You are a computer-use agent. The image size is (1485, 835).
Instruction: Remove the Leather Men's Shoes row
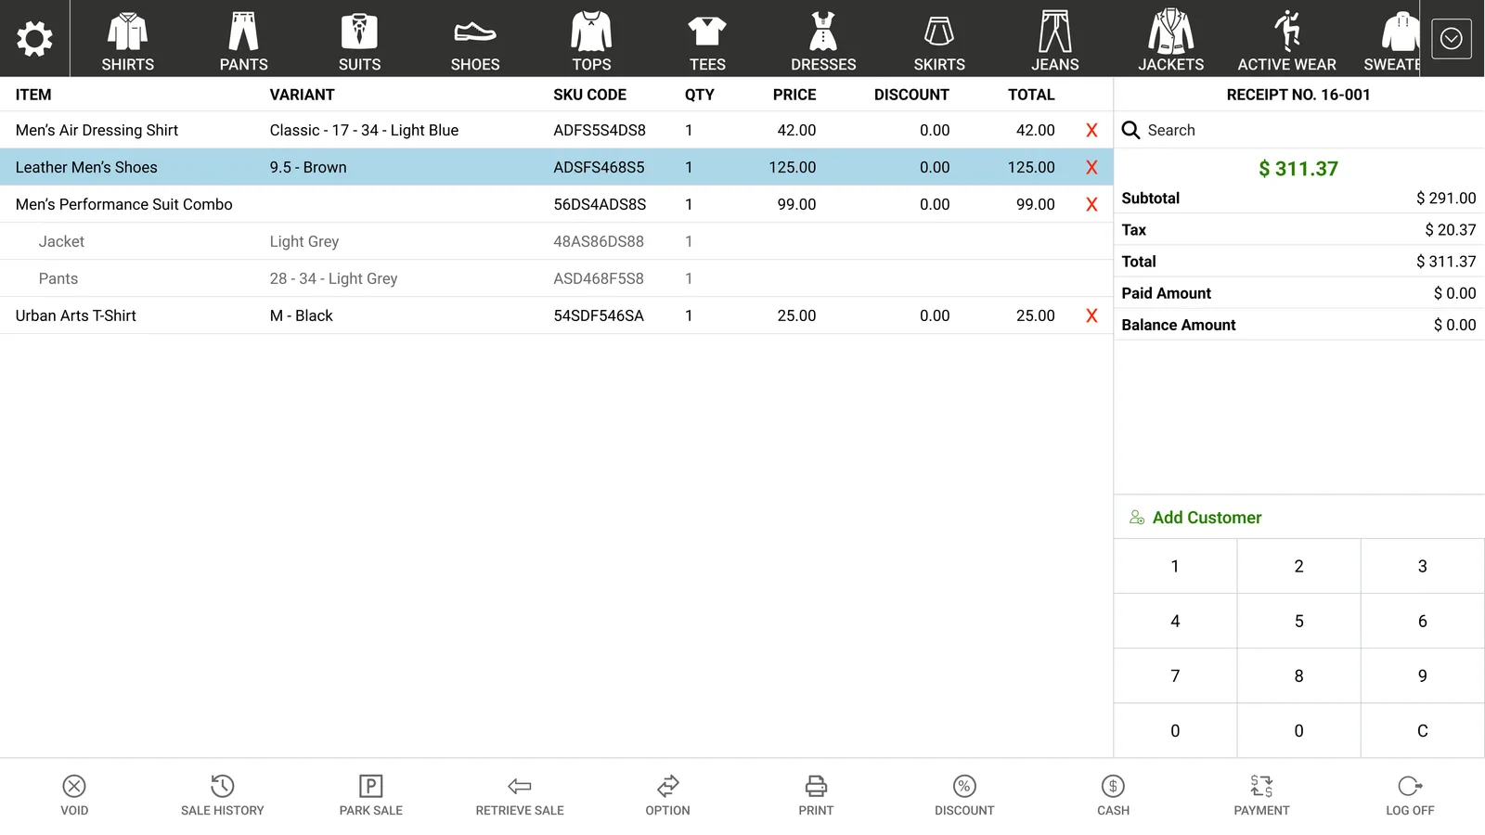[1091, 167]
